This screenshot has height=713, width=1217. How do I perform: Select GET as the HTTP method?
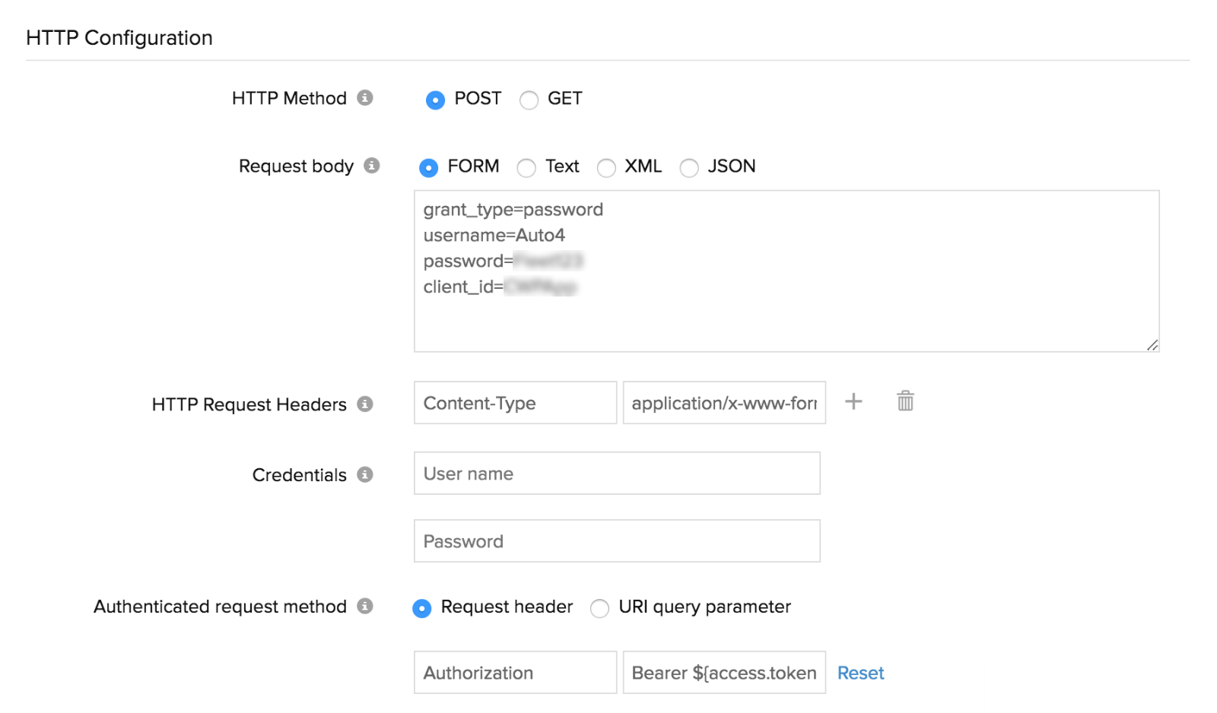click(529, 100)
